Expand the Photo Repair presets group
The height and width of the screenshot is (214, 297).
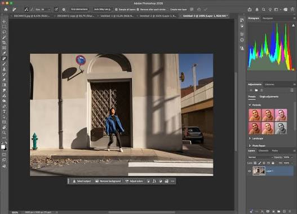250,146
